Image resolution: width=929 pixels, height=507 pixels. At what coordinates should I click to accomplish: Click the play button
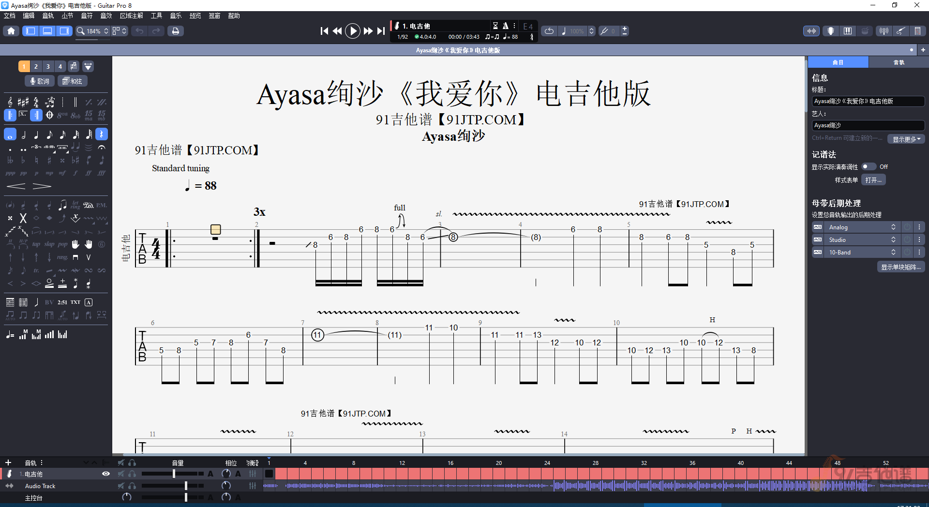pos(353,31)
